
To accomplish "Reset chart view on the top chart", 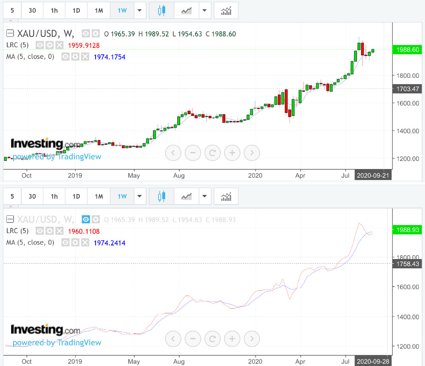I will tap(212, 152).
